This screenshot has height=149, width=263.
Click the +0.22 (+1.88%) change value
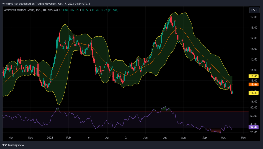[109, 10]
